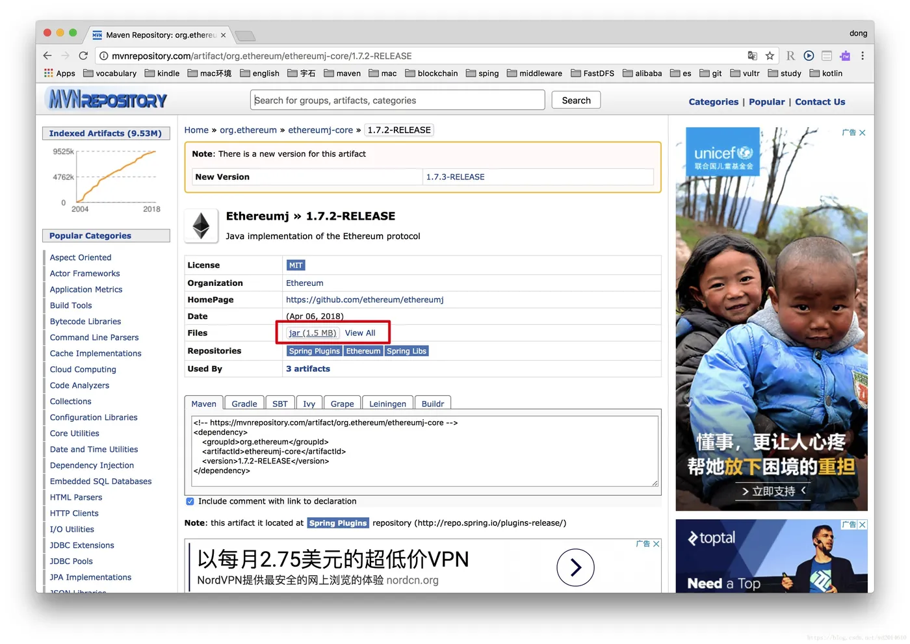This screenshot has width=910, height=644.
Task: Open the maven bookmarks folder
Action: (x=342, y=73)
